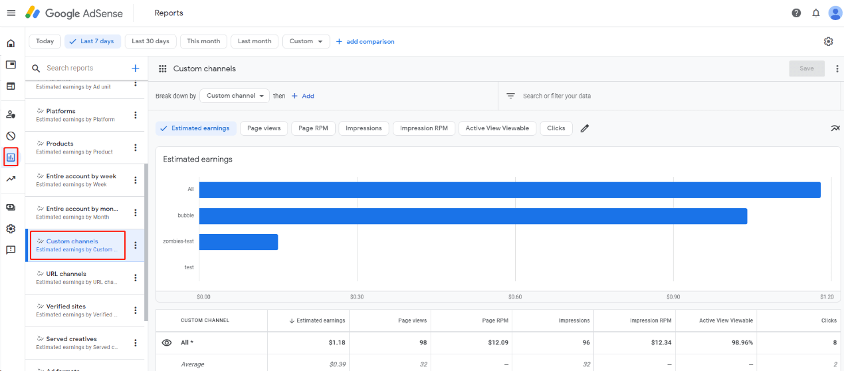
Task: Click the plus icon to create report
Action: click(x=136, y=68)
